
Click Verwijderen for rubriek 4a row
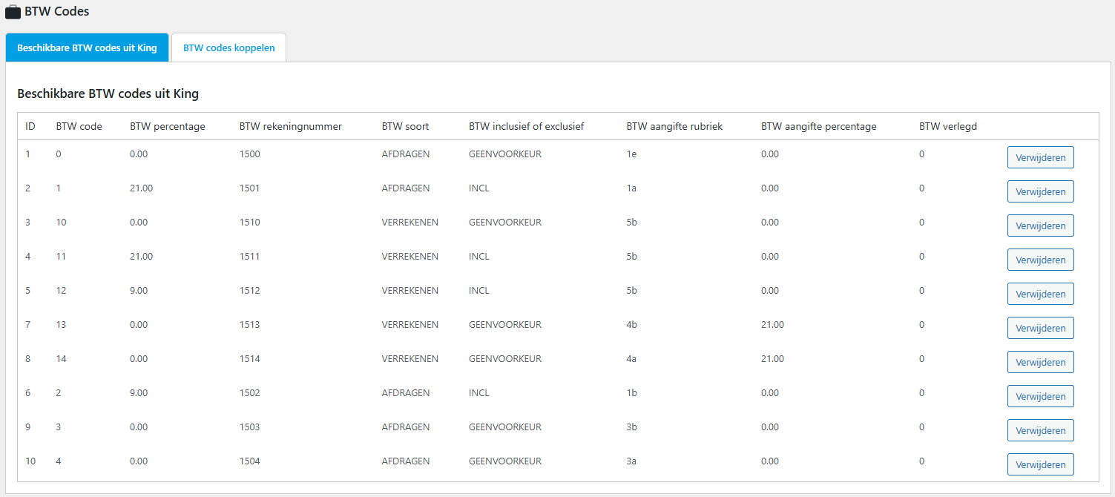coord(1040,362)
